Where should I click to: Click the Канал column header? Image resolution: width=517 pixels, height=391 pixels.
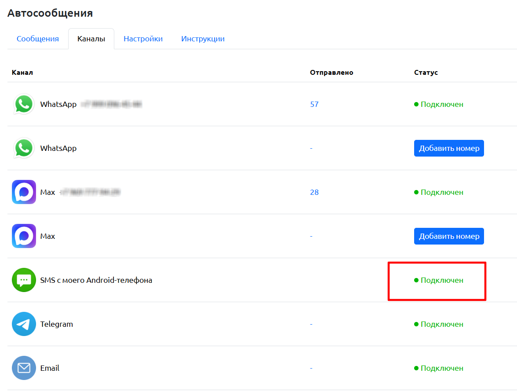point(22,72)
